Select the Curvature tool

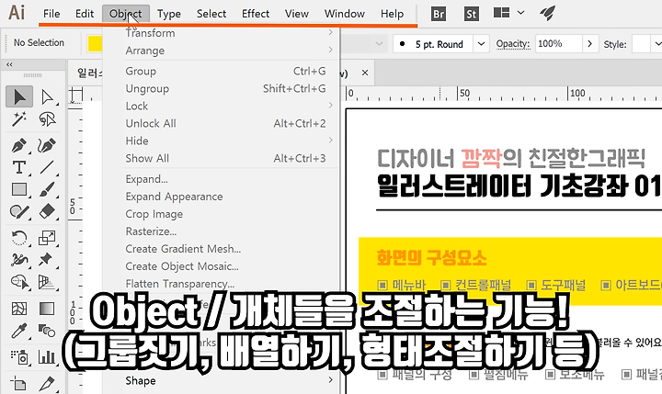(x=47, y=145)
